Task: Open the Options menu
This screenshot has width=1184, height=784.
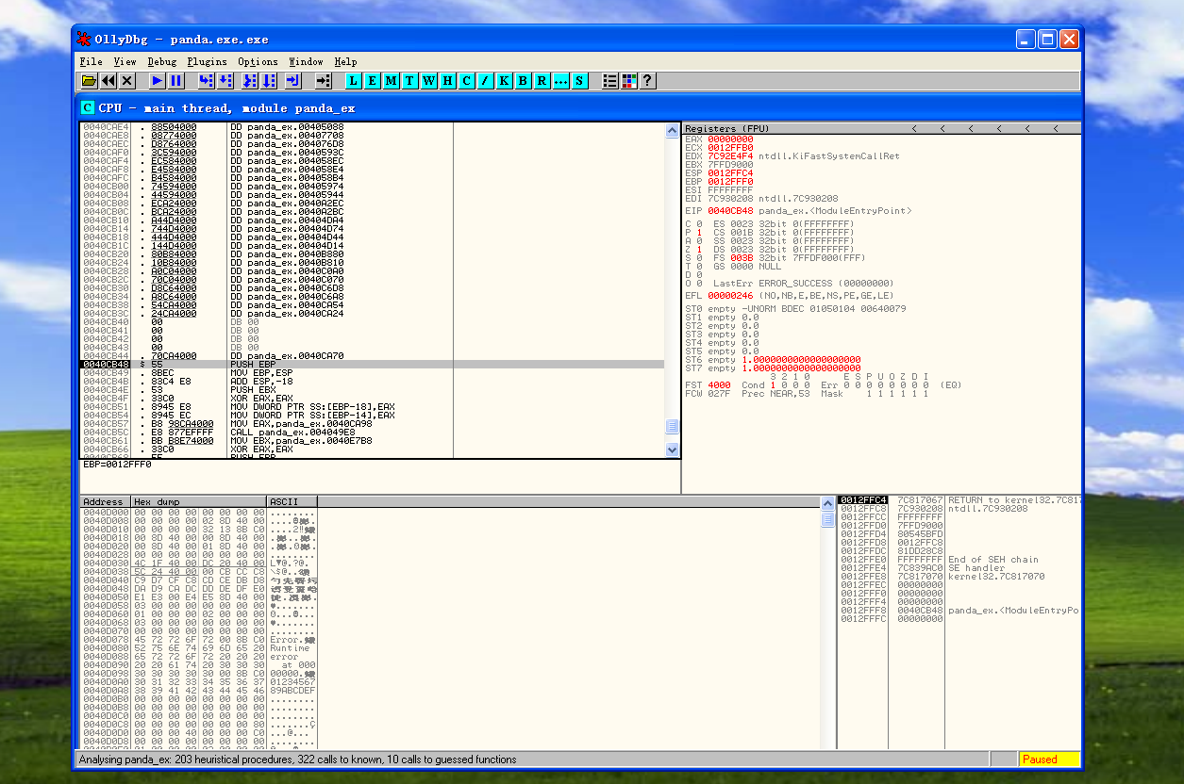Action: 258,61
